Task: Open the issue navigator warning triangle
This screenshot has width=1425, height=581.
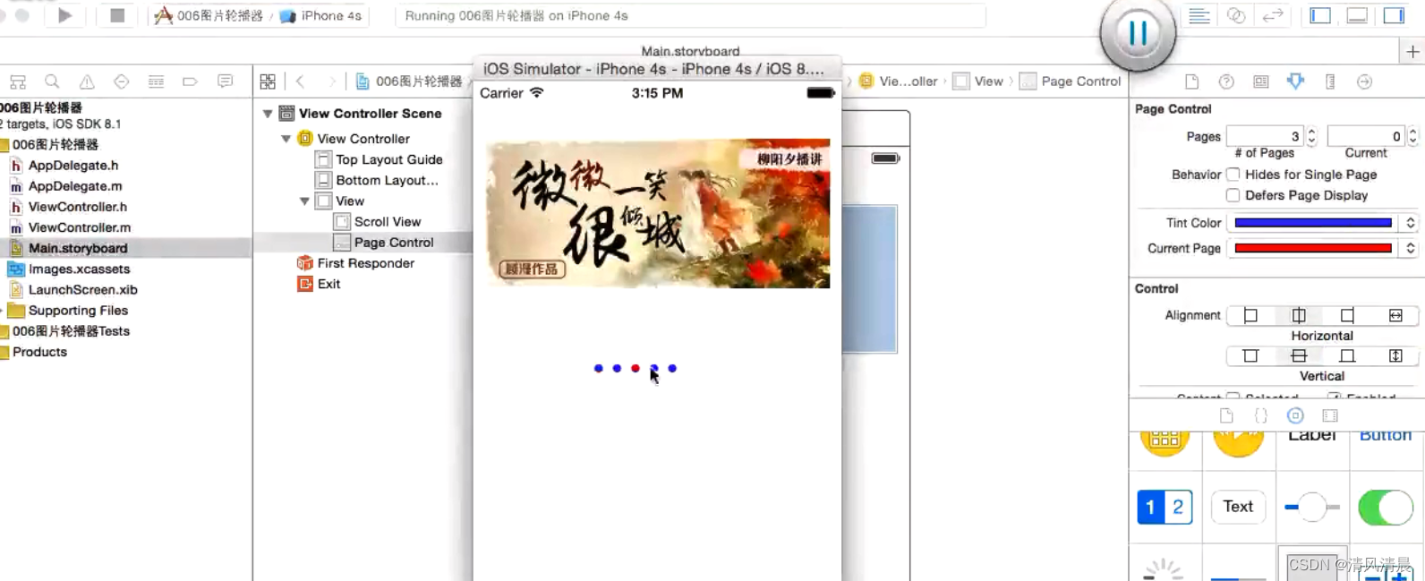Action: 87,81
